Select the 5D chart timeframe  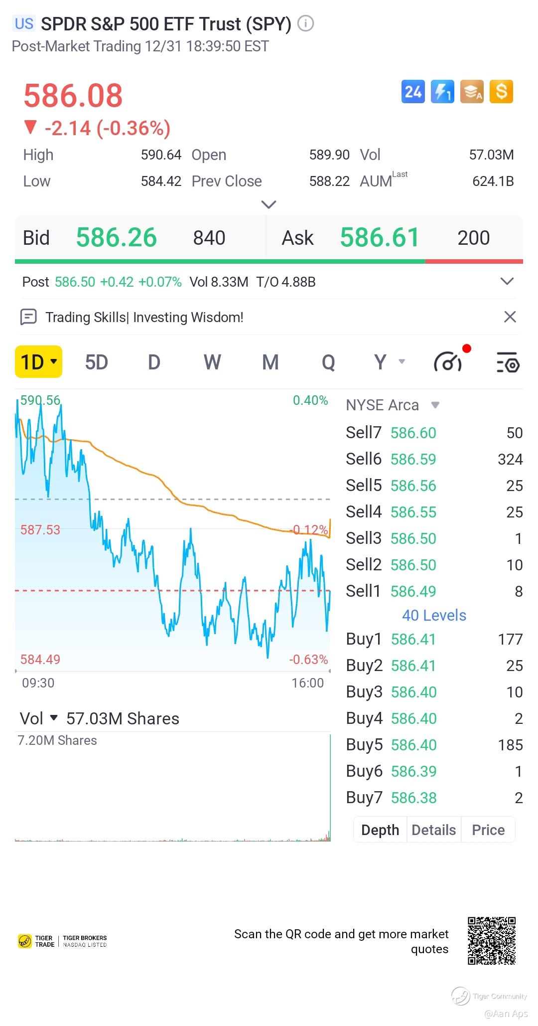96,362
